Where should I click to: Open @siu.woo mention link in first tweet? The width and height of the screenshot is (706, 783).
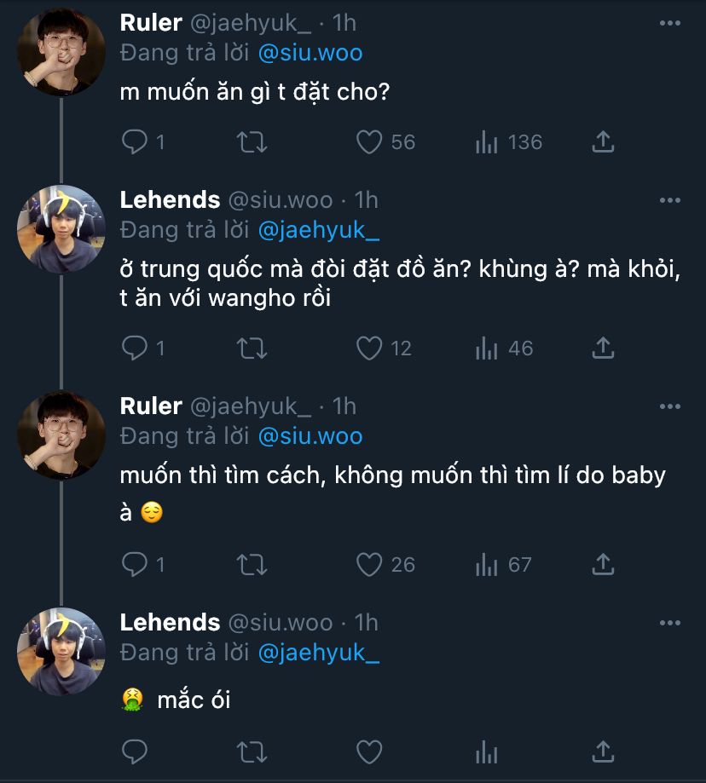pyautogui.click(x=310, y=53)
